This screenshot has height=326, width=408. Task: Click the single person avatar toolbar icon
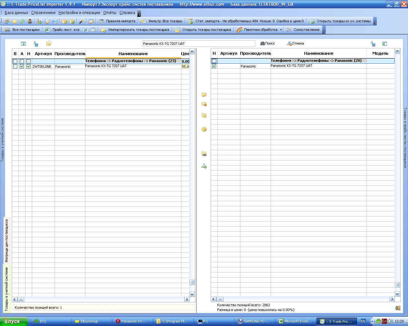point(30,21)
